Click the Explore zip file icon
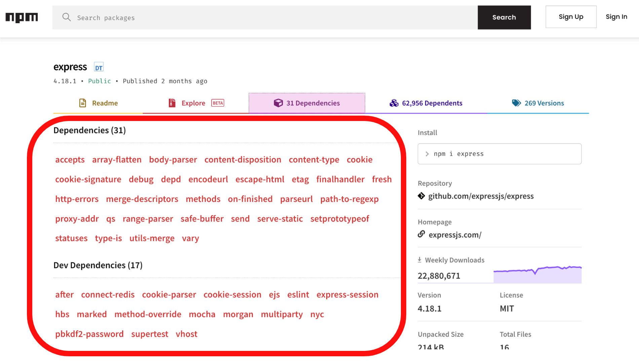The image size is (639, 363). click(x=172, y=103)
